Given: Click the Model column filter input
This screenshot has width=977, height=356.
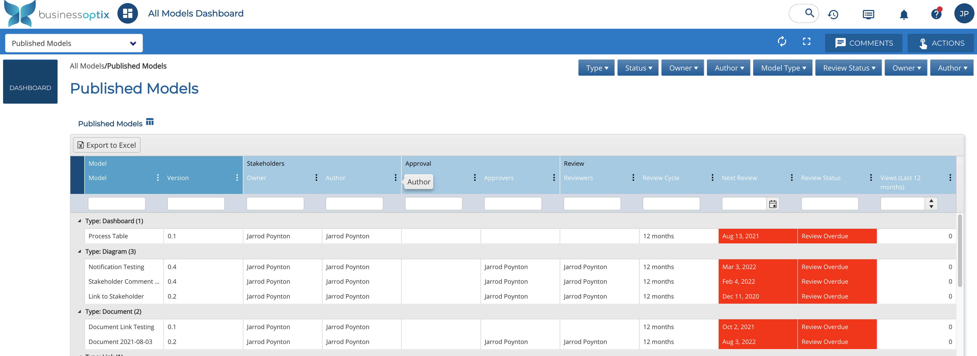Looking at the screenshot, I should (116, 204).
